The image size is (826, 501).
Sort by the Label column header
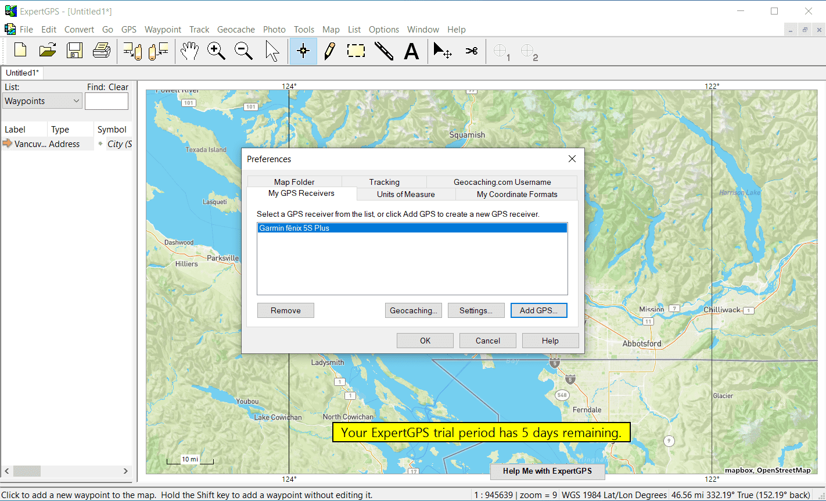24,130
